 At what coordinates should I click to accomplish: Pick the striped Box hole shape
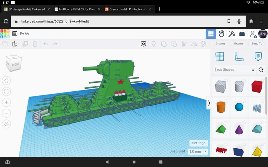point(221,87)
